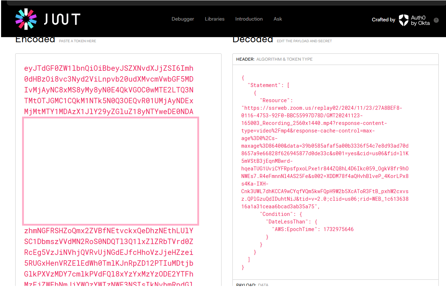This screenshot has width=446, height=300.
Task: Click 'Edit the payload and secret' hint
Action: (304, 41)
